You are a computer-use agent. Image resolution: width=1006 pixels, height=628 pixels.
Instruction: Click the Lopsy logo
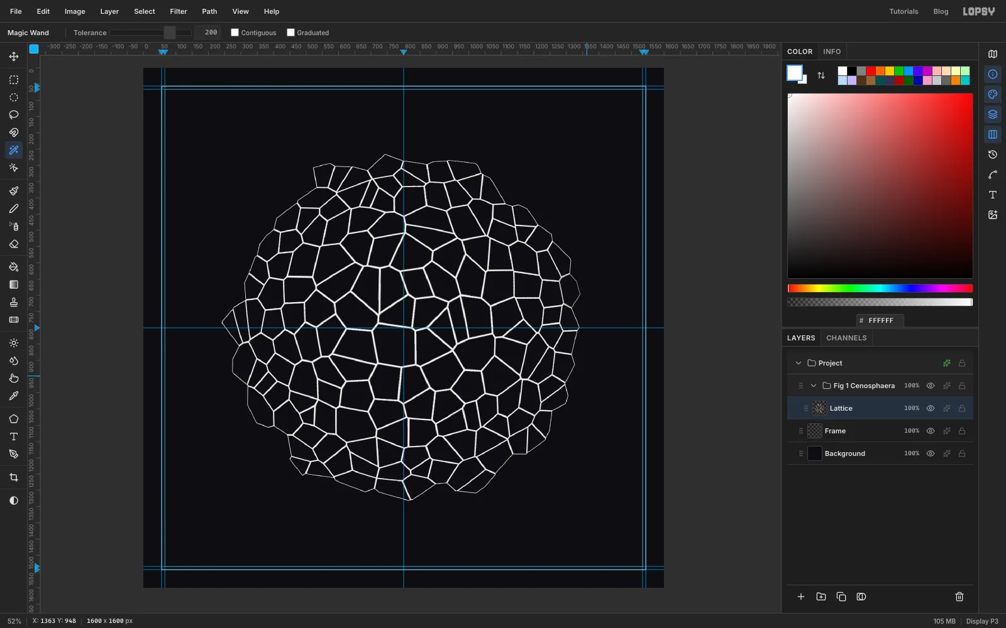[979, 11]
